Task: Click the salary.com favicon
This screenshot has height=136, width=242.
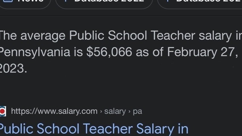Action: [3, 111]
